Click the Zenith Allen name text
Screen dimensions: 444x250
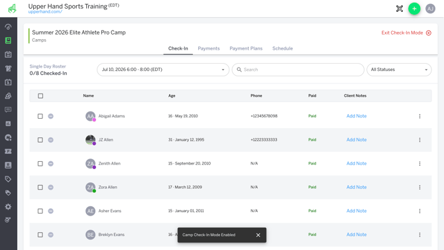coord(109,164)
